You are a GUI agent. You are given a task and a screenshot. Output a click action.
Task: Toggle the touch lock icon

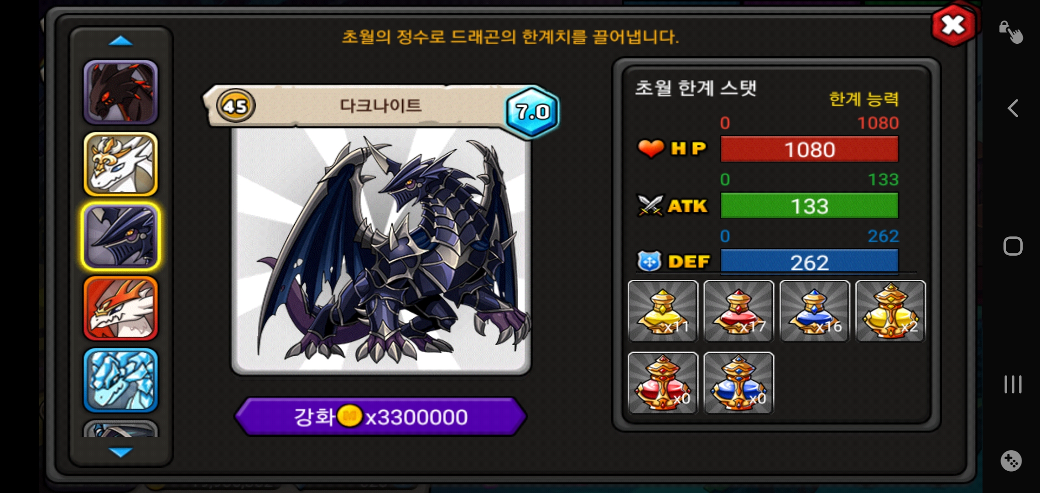point(1010,32)
